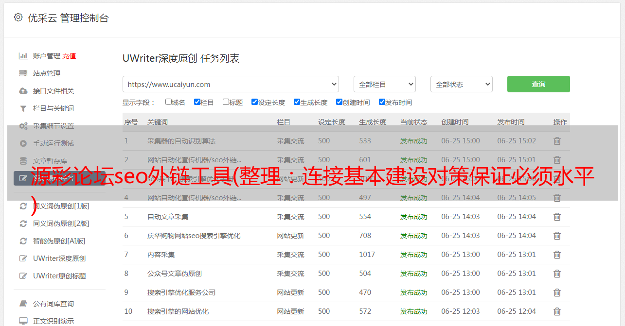The image size is (625, 326).
Task: Click publish time 06-25 12:04
Action: [x=517, y=311]
